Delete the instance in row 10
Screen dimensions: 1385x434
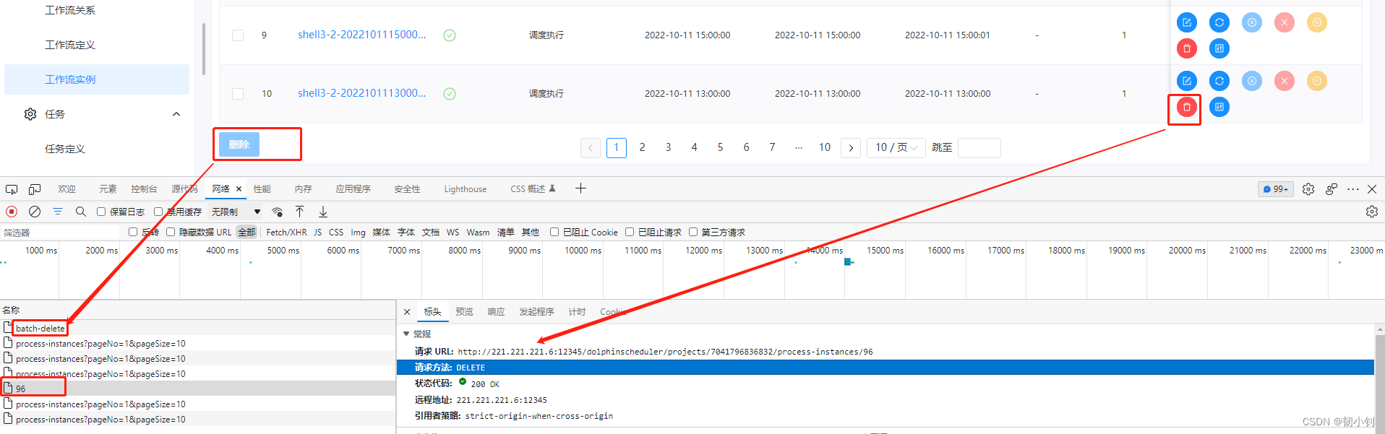tap(1186, 107)
